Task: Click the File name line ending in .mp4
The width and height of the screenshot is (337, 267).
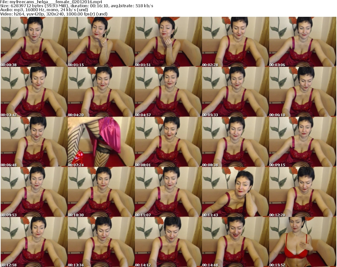Action: coord(51,2)
